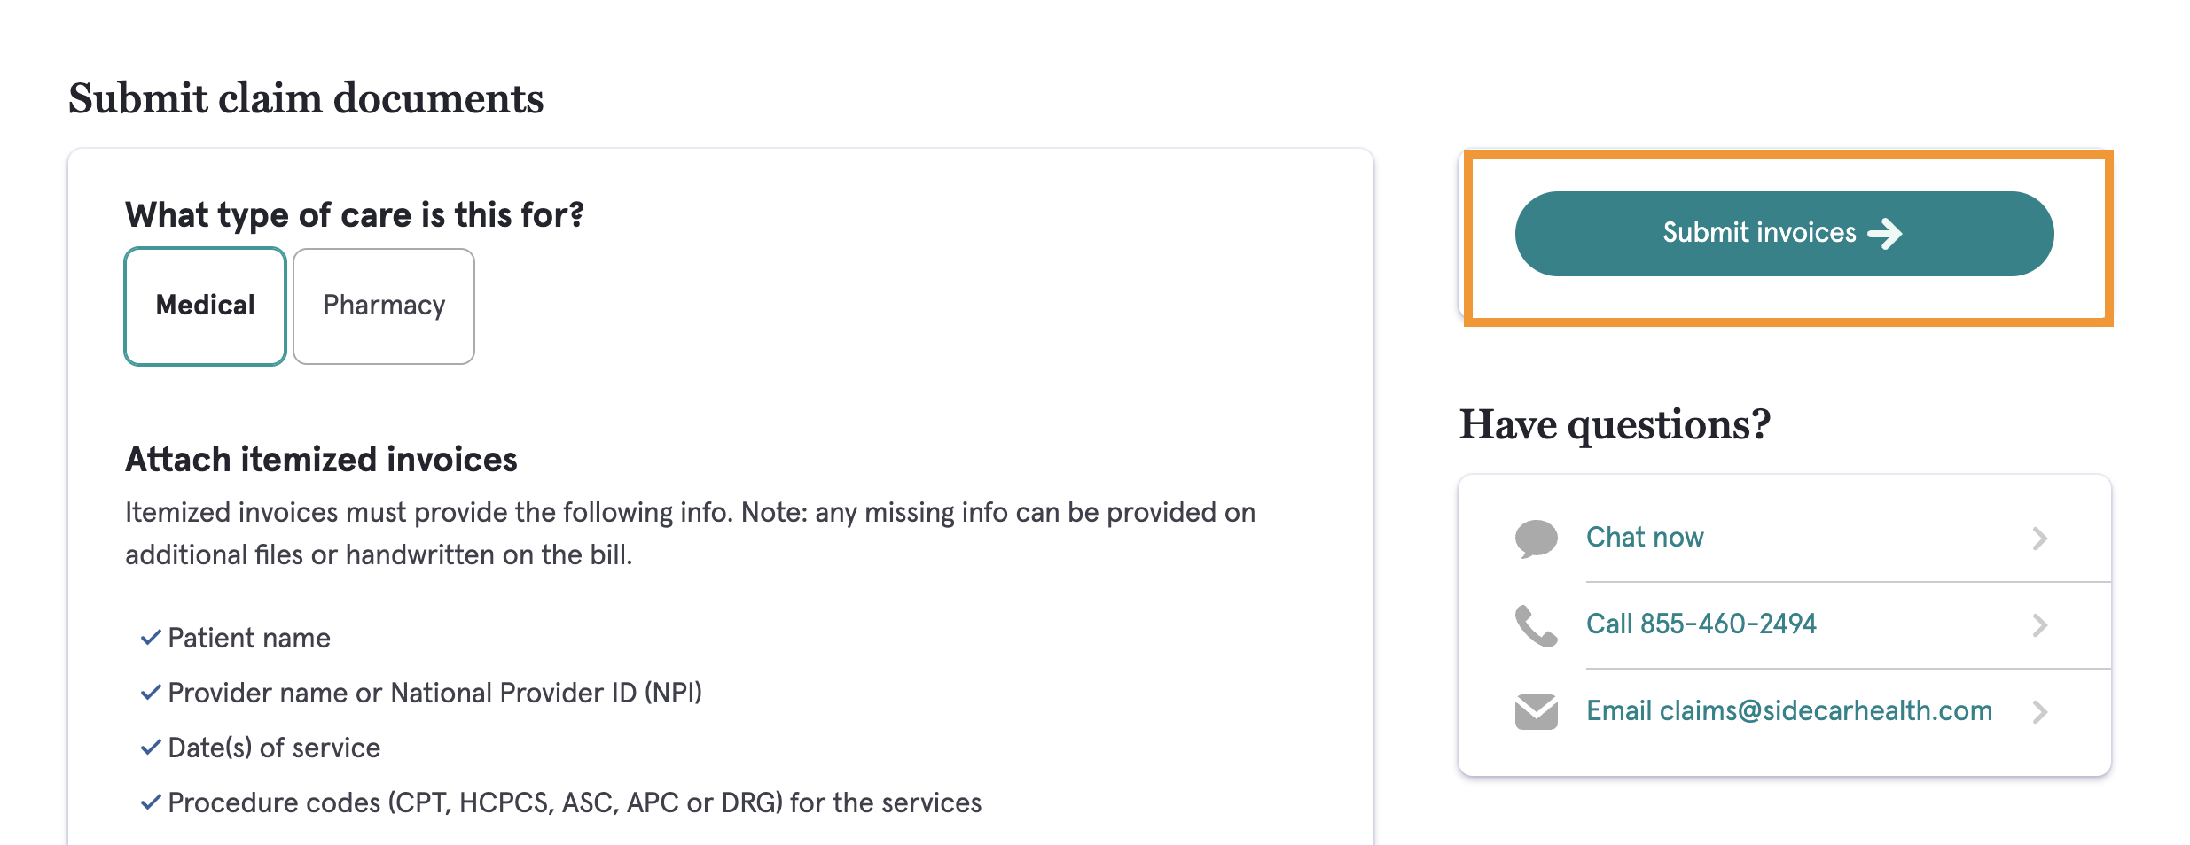
Task: Call 855-460-2494 link
Action: [x=1701, y=624]
